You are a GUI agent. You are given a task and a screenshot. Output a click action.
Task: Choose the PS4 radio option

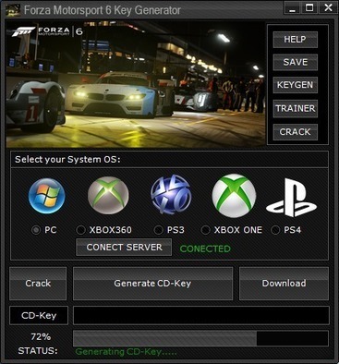[275, 230]
